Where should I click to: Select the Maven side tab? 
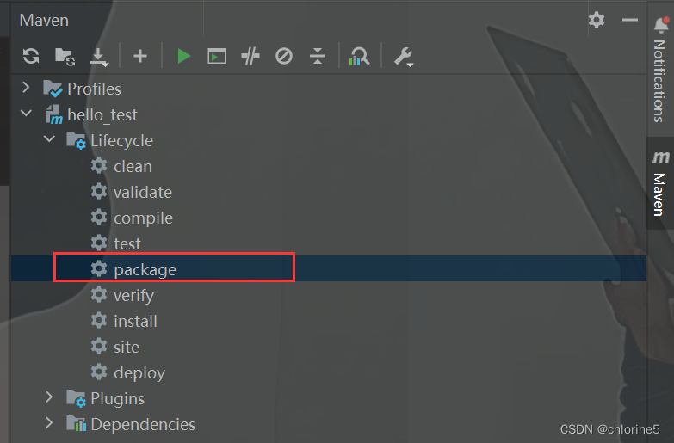tap(661, 183)
